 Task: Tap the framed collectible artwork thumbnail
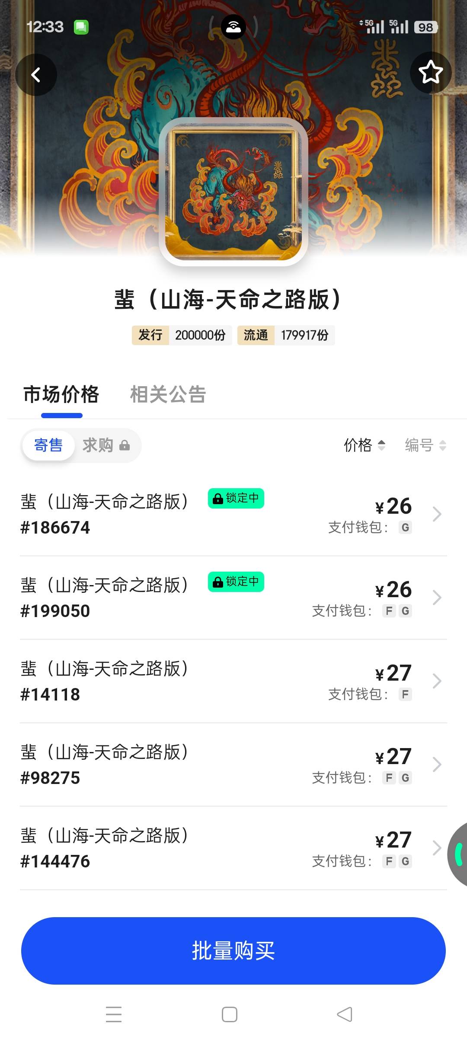(x=233, y=192)
